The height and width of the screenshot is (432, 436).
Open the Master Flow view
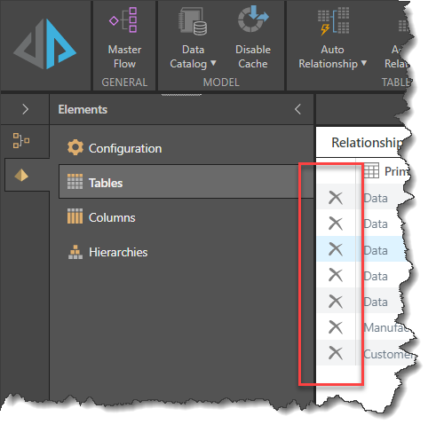(x=124, y=38)
